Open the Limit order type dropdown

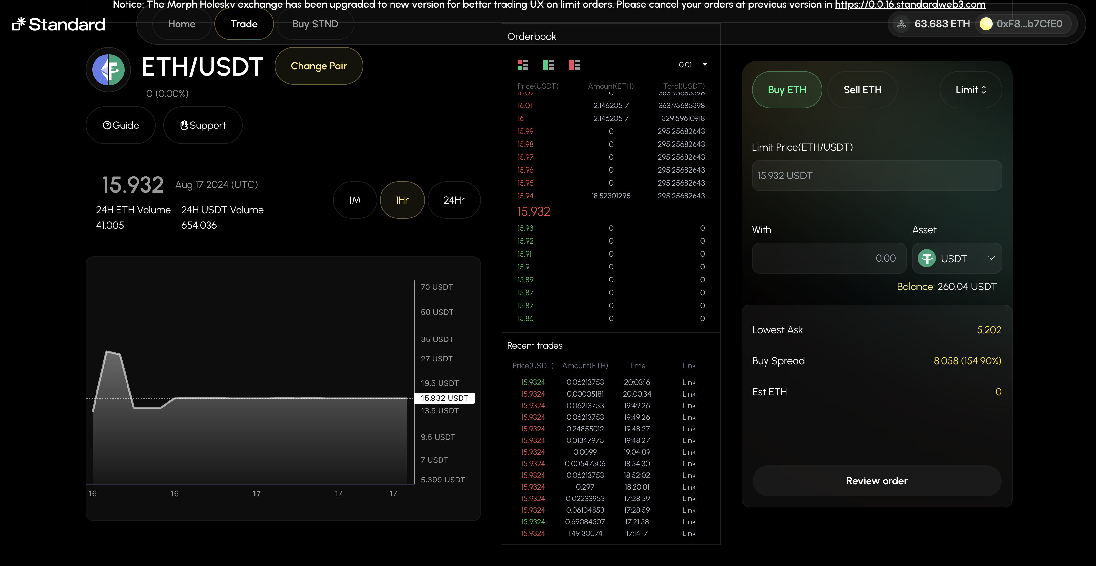(x=970, y=90)
